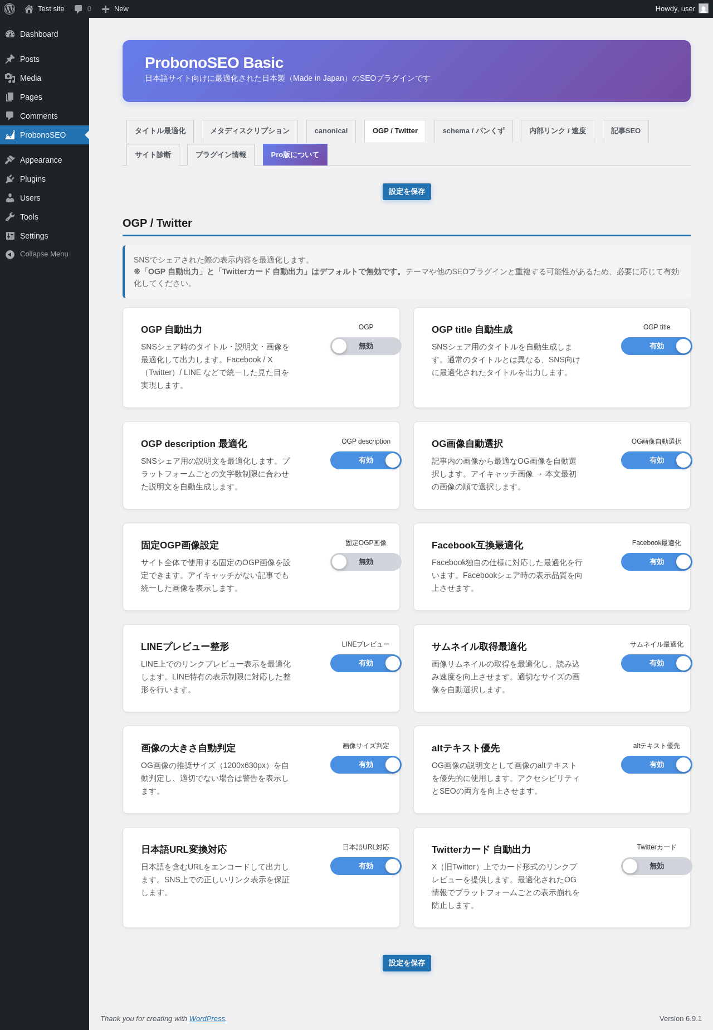
Task: Click the user avatar in admin bar
Action: point(704,9)
